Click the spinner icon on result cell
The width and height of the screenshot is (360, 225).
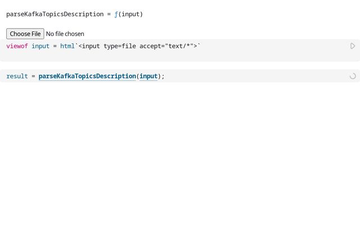353,76
